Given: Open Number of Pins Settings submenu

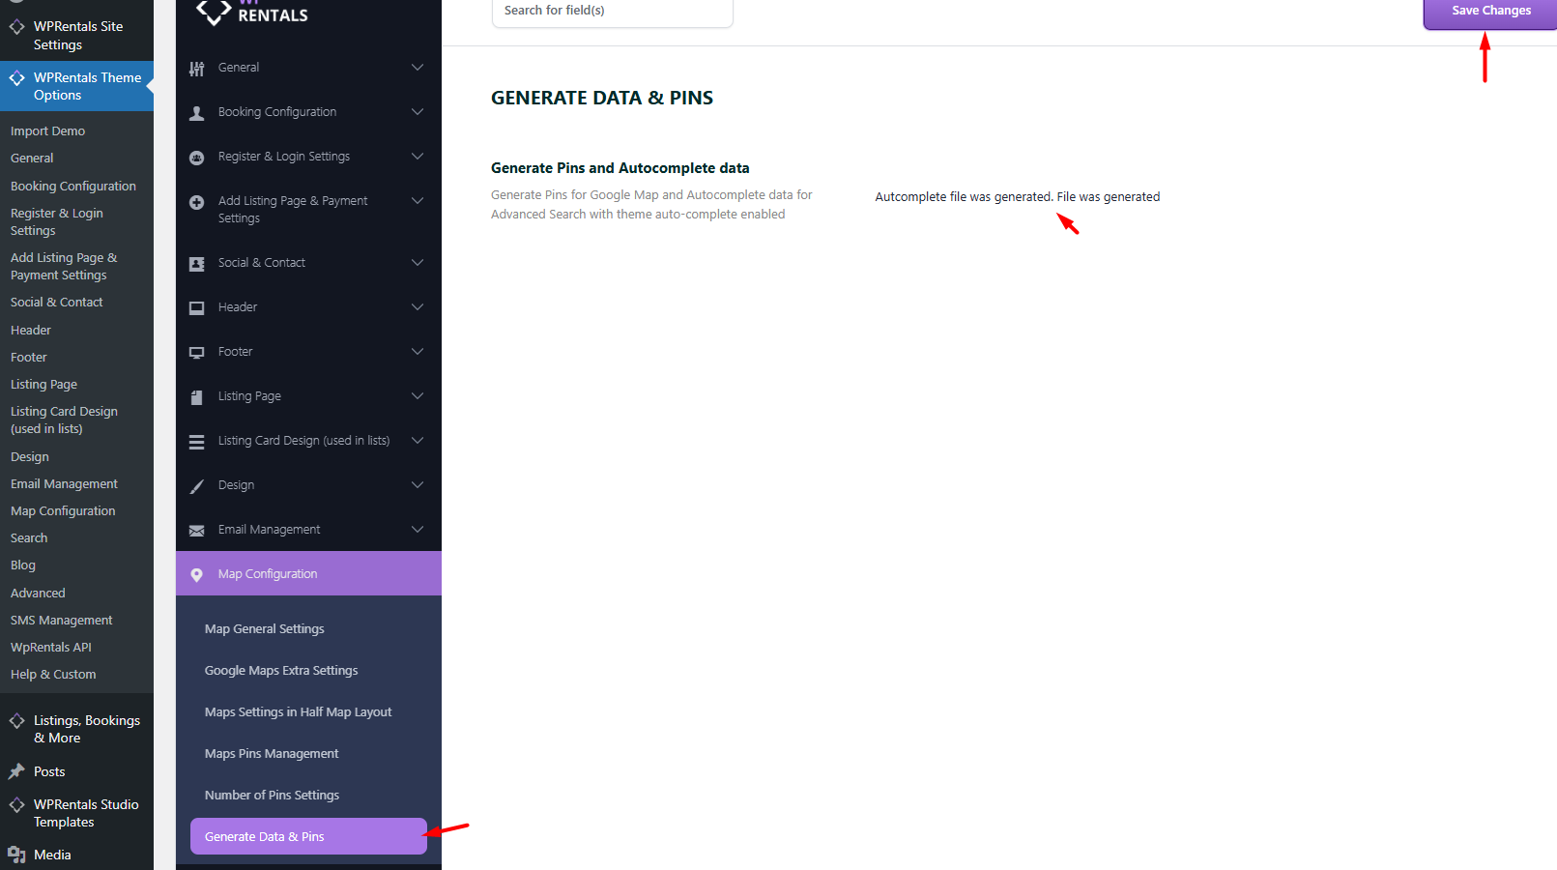Looking at the screenshot, I should pos(272,796).
